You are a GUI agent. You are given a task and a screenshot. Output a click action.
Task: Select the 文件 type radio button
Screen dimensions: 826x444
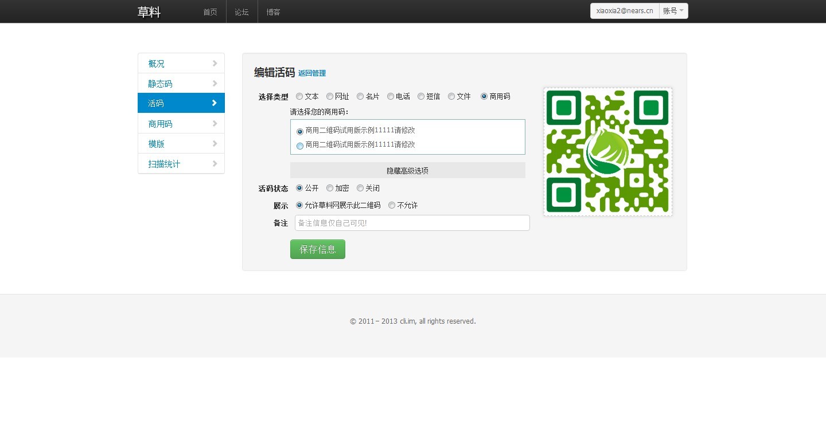click(x=451, y=96)
